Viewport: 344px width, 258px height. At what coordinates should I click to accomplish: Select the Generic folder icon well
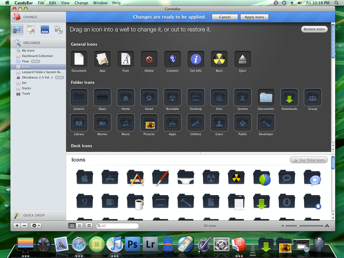point(79,97)
